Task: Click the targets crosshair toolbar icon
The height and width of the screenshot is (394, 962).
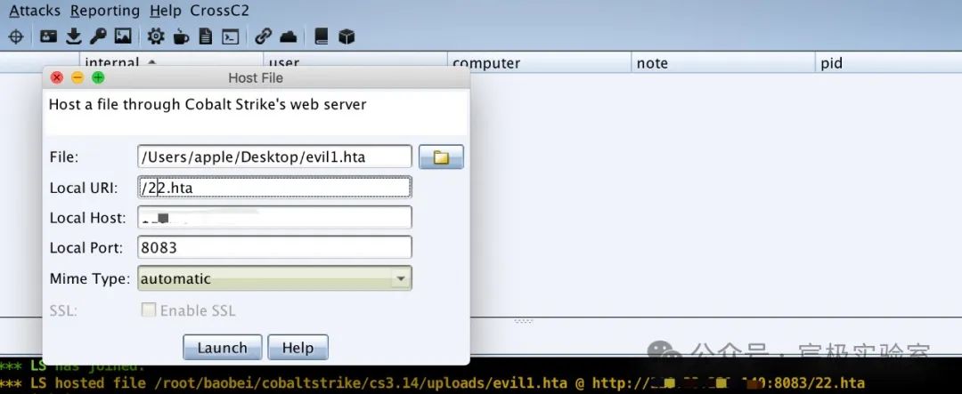Action: [15, 36]
